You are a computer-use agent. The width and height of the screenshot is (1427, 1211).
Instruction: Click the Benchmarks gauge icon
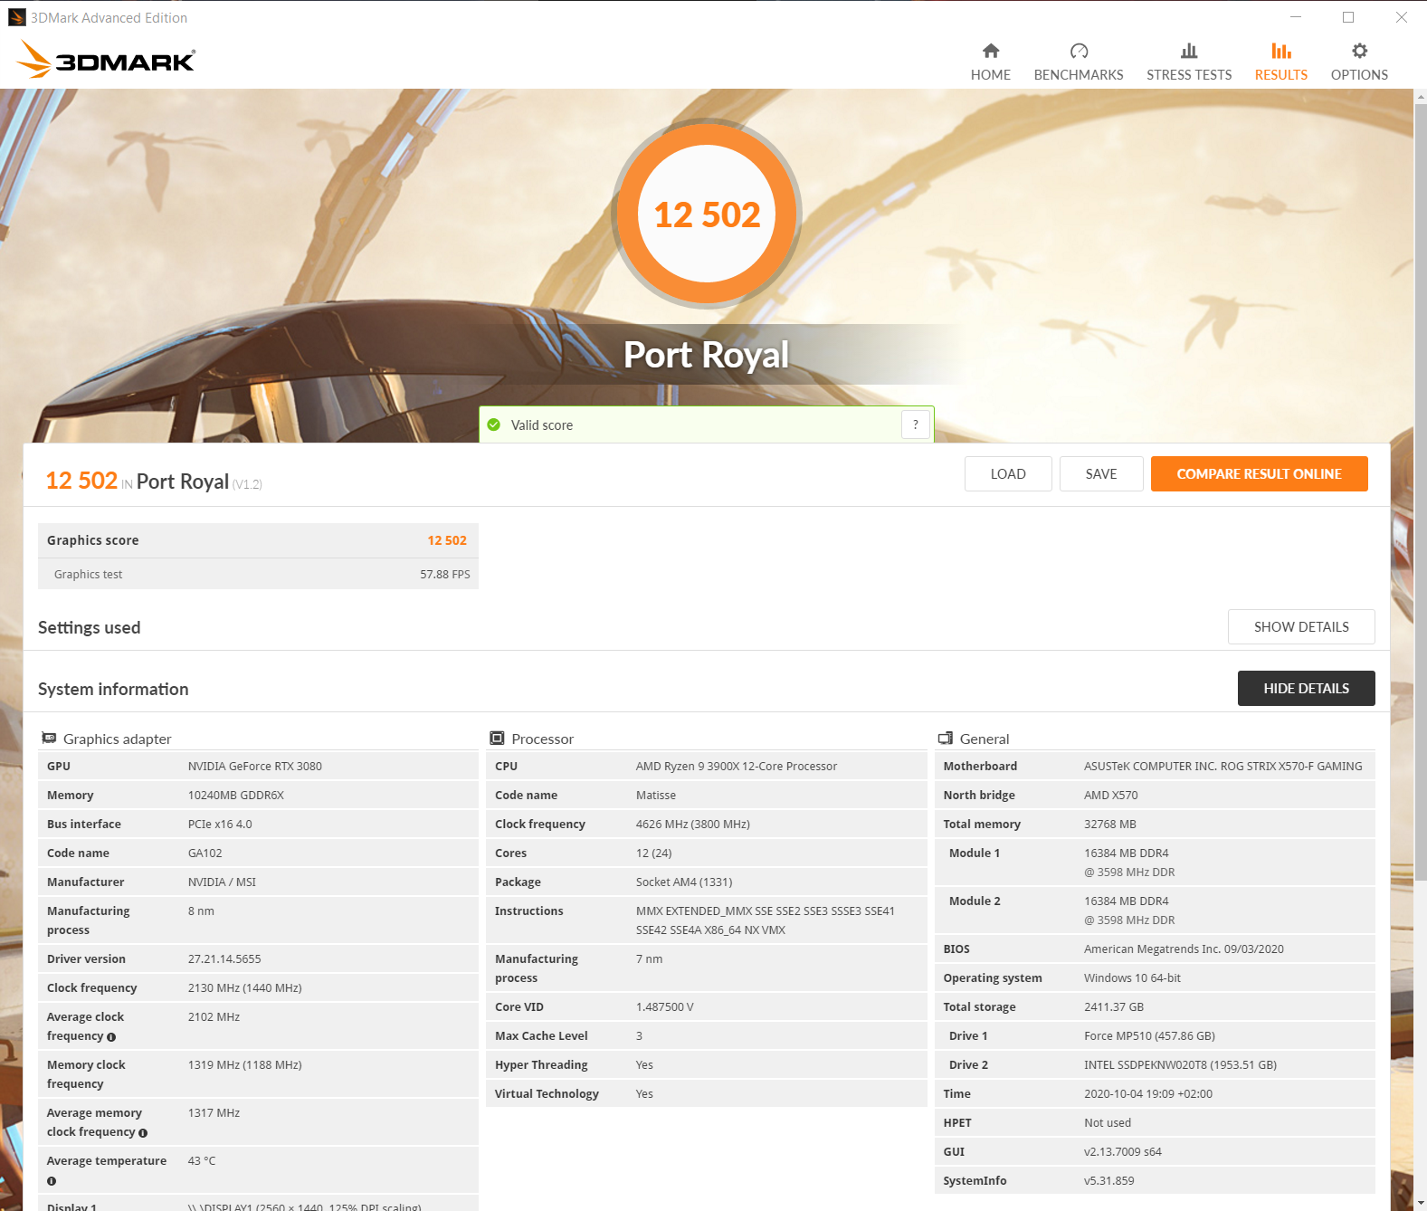pos(1079,51)
